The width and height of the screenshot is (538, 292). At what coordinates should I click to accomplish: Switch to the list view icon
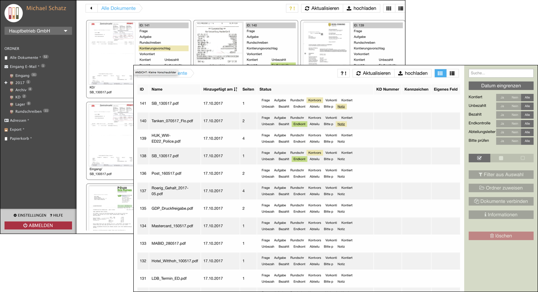pyautogui.click(x=453, y=73)
